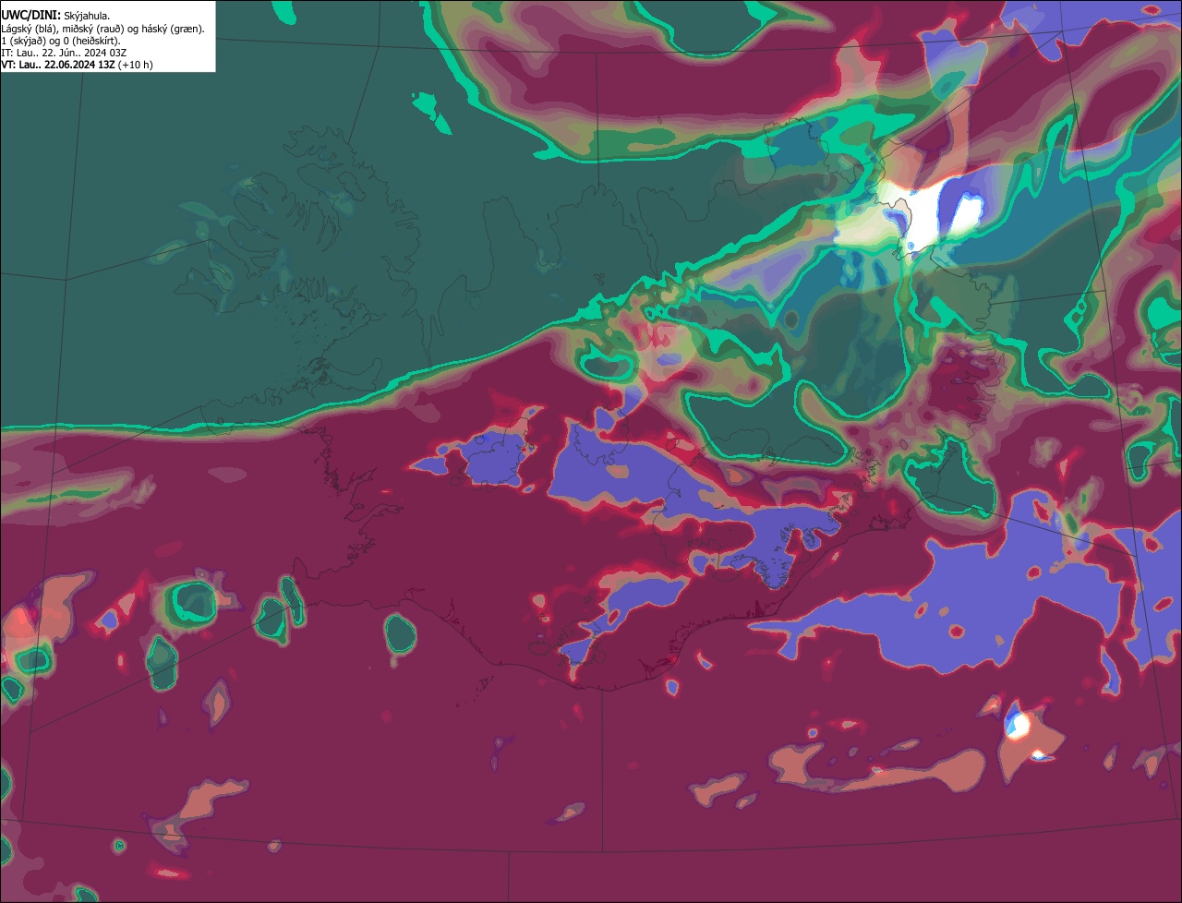Click the 'VT: Lau.. 22.06.2024 13Z (+10 h)' line
Viewport: 1182px width, 903px height.
pyautogui.click(x=77, y=65)
